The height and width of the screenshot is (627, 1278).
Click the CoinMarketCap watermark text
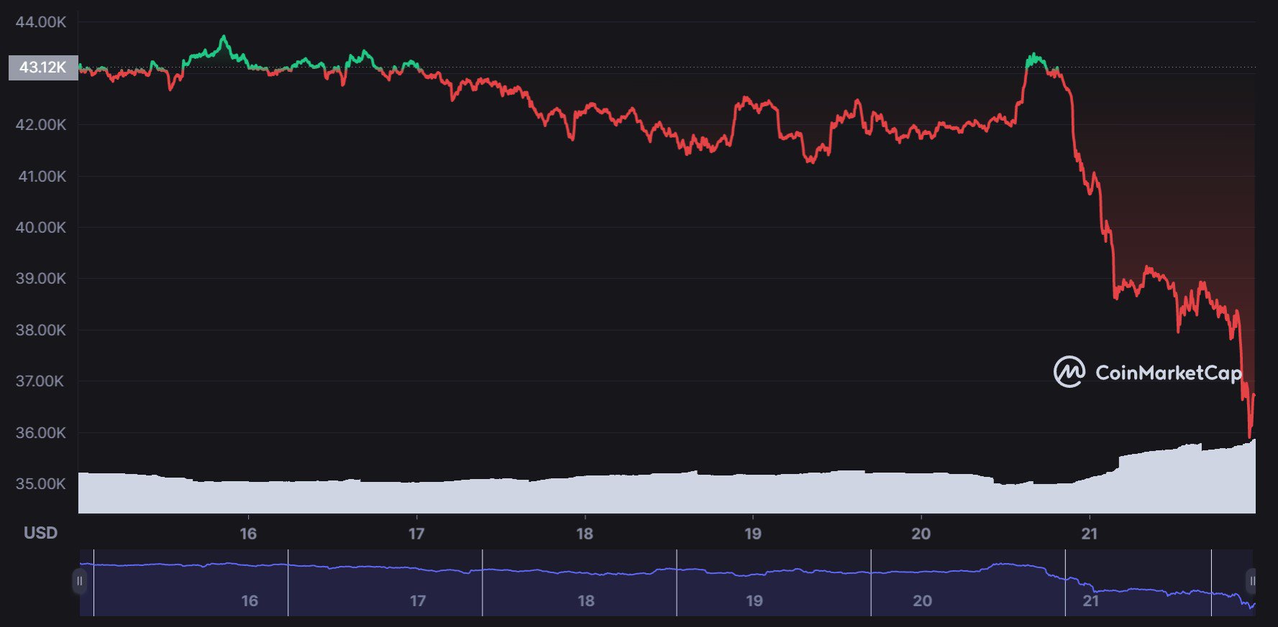(1168, 373)
